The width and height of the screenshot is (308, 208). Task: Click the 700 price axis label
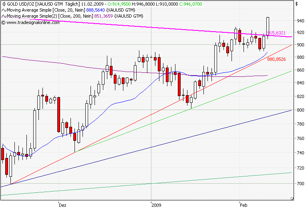[x=300, y=184]
